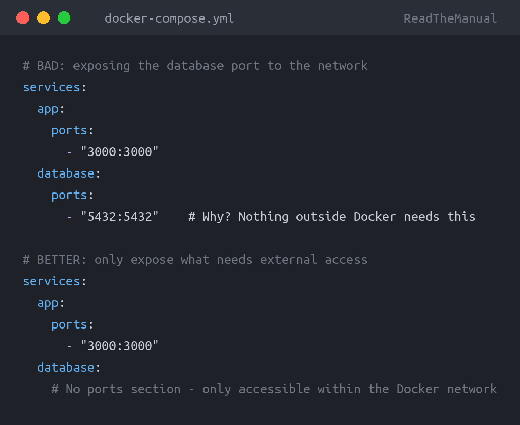Click the comment '# No ports section - only accessible'
This screenshot has height=425, width=520.
[x=181, y=389]
